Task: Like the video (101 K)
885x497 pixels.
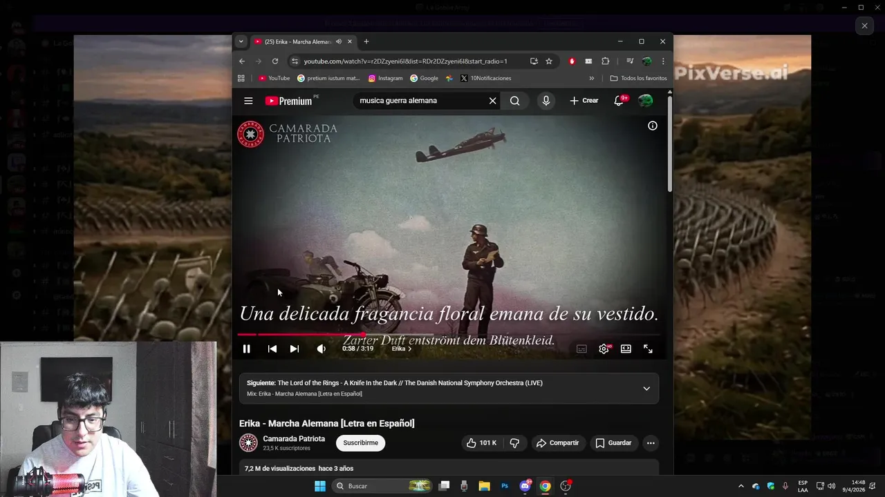Action: pyautogui.click(x=482, y=443)
